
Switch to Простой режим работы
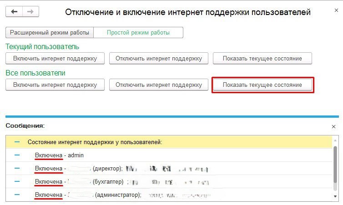[138, 33]
